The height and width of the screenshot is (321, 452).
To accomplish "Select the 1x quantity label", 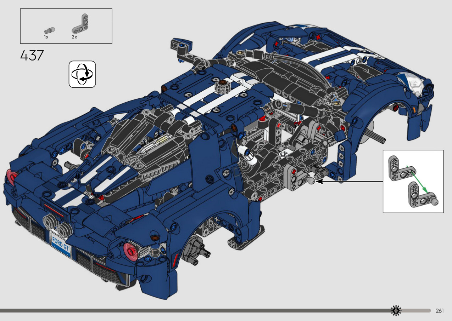I will [x=46, y=37].
